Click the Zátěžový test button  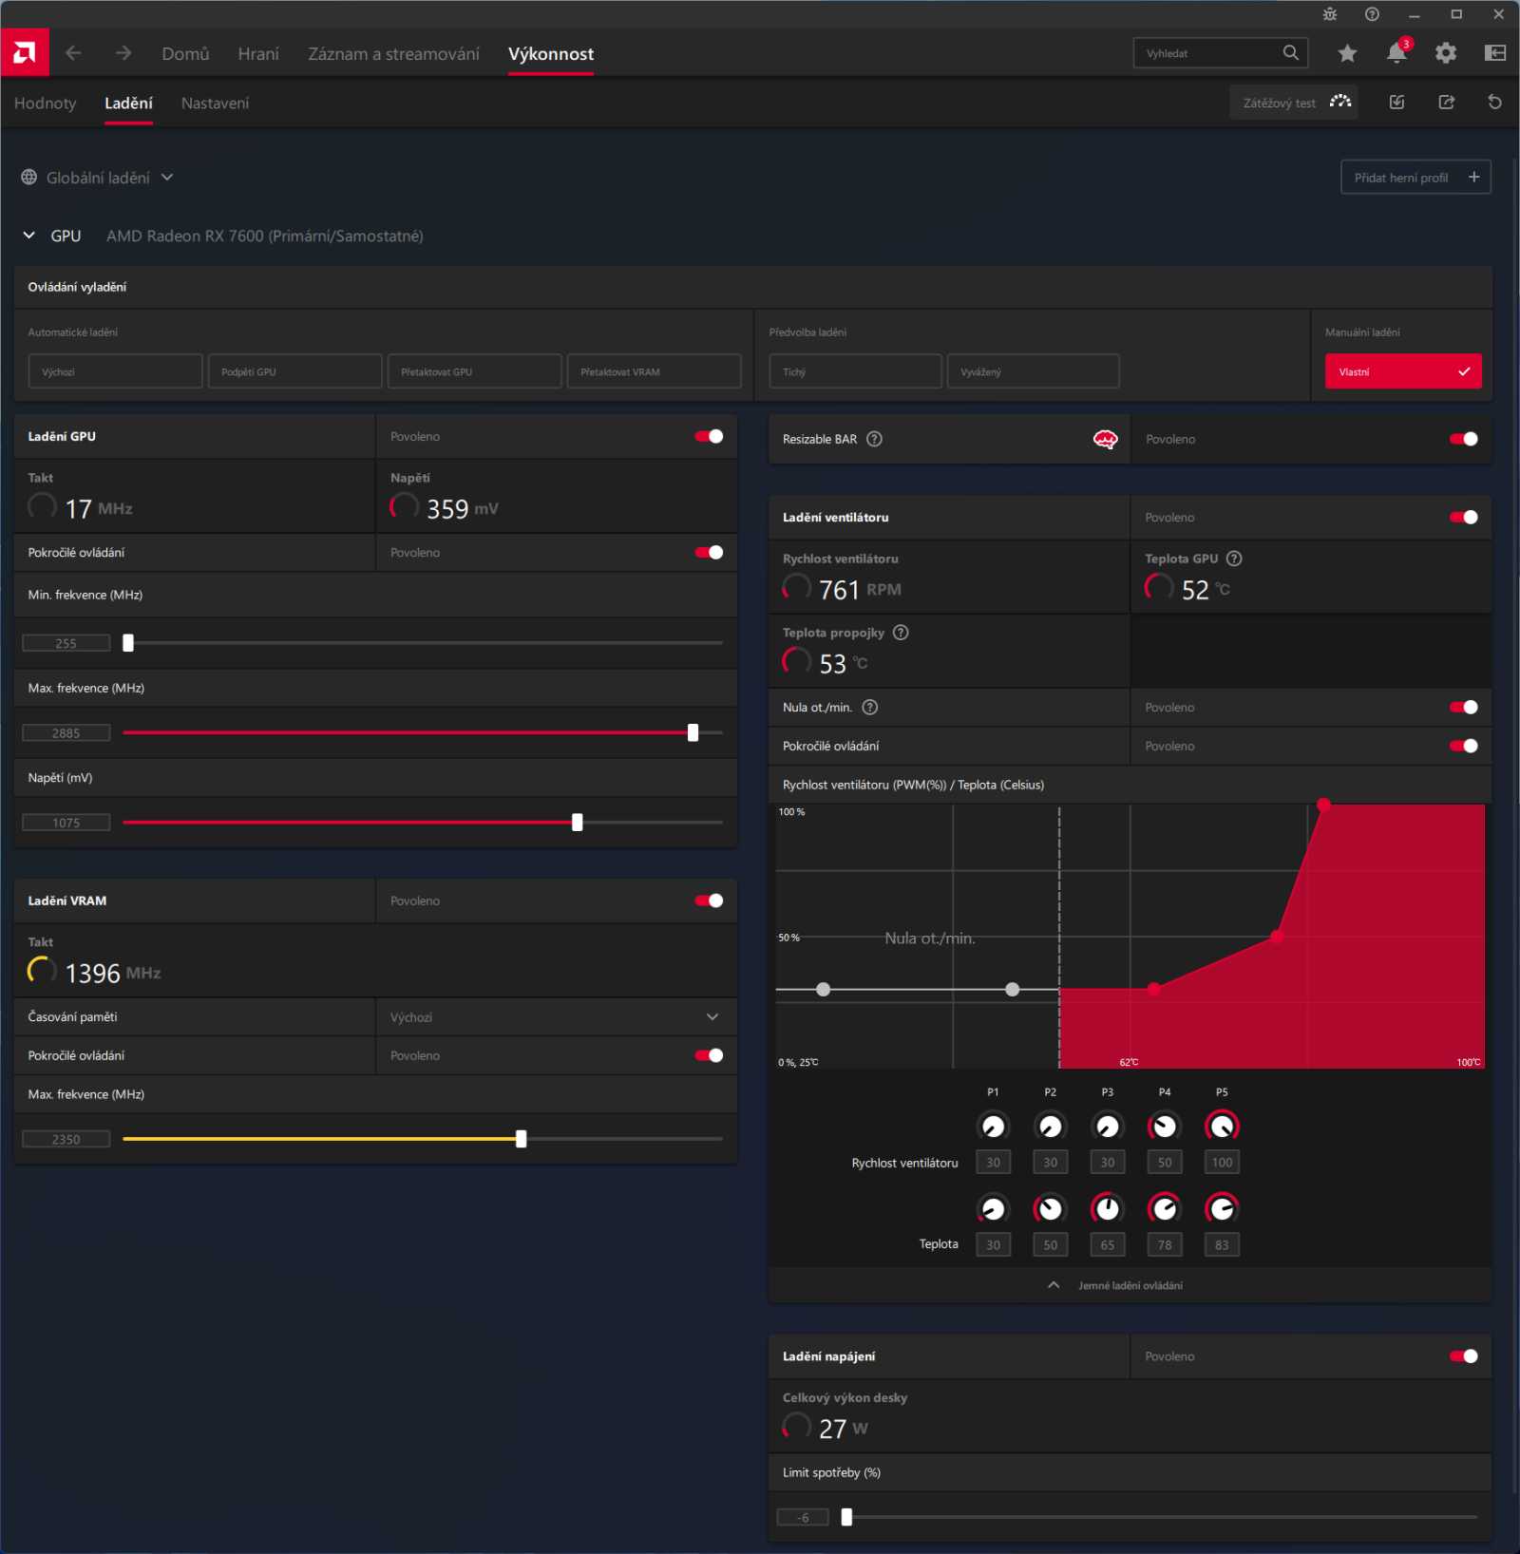point(1294,103)
